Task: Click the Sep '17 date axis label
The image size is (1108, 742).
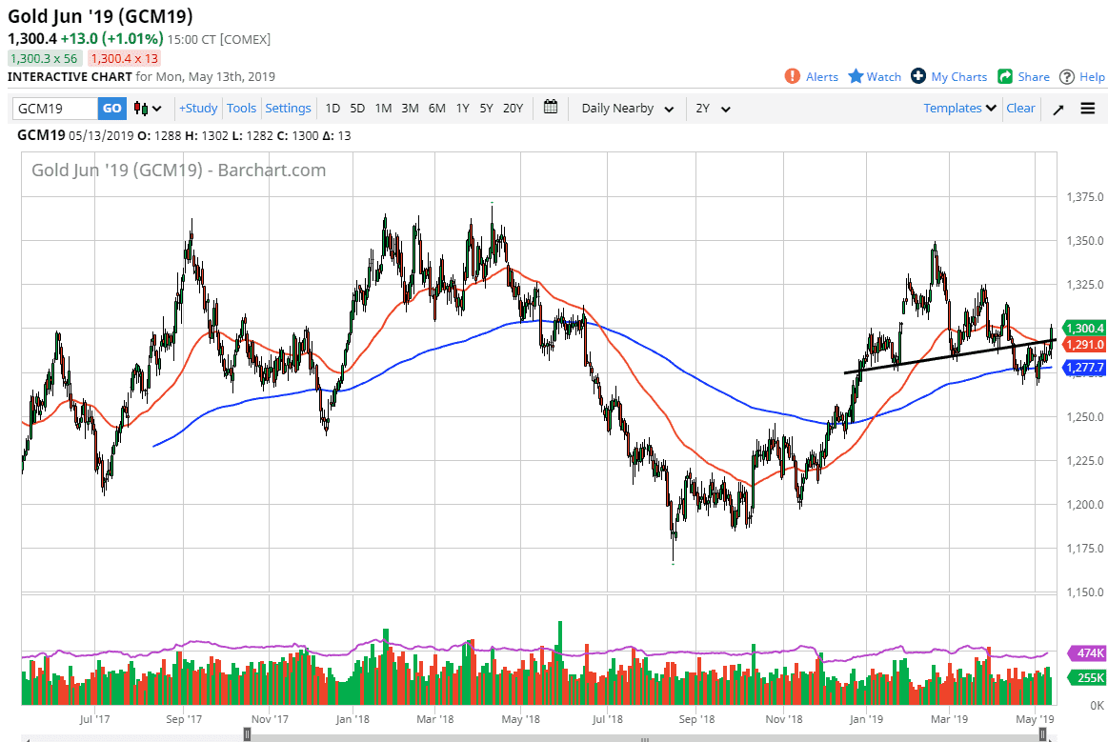Action: pyautogui.click(x=184, y=719)
